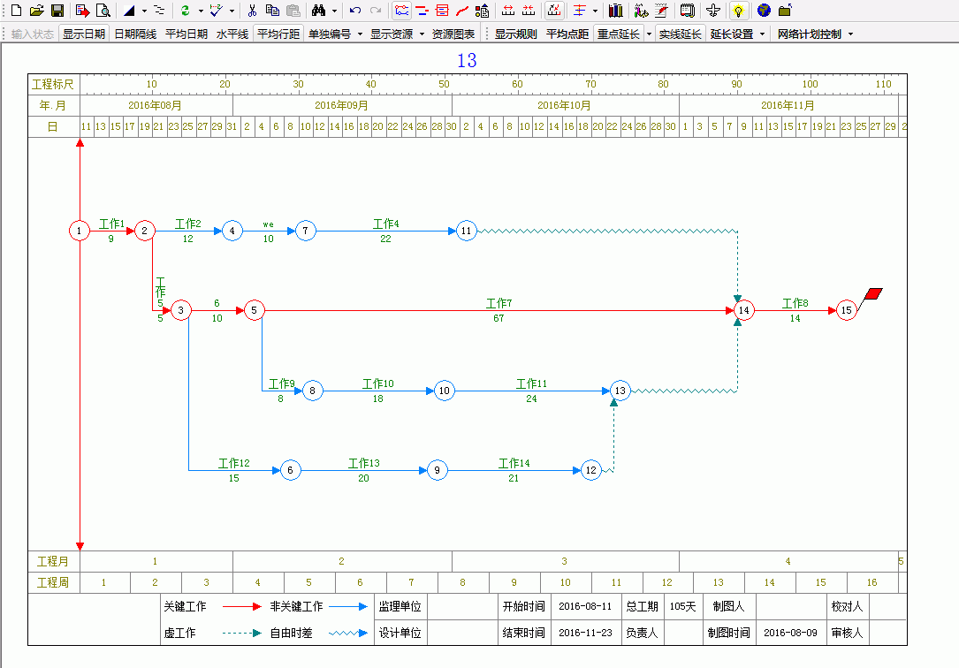Open dropdown arrow beside red alignment icon
The image size is (959, 668).
(595, 11)
